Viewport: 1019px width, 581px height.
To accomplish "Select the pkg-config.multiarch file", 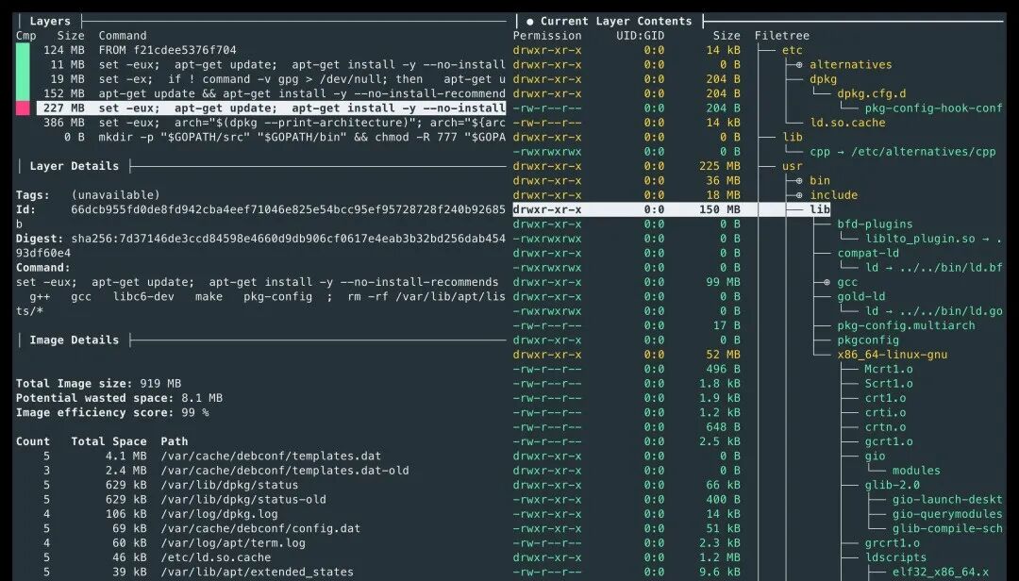I will (906, 325).
